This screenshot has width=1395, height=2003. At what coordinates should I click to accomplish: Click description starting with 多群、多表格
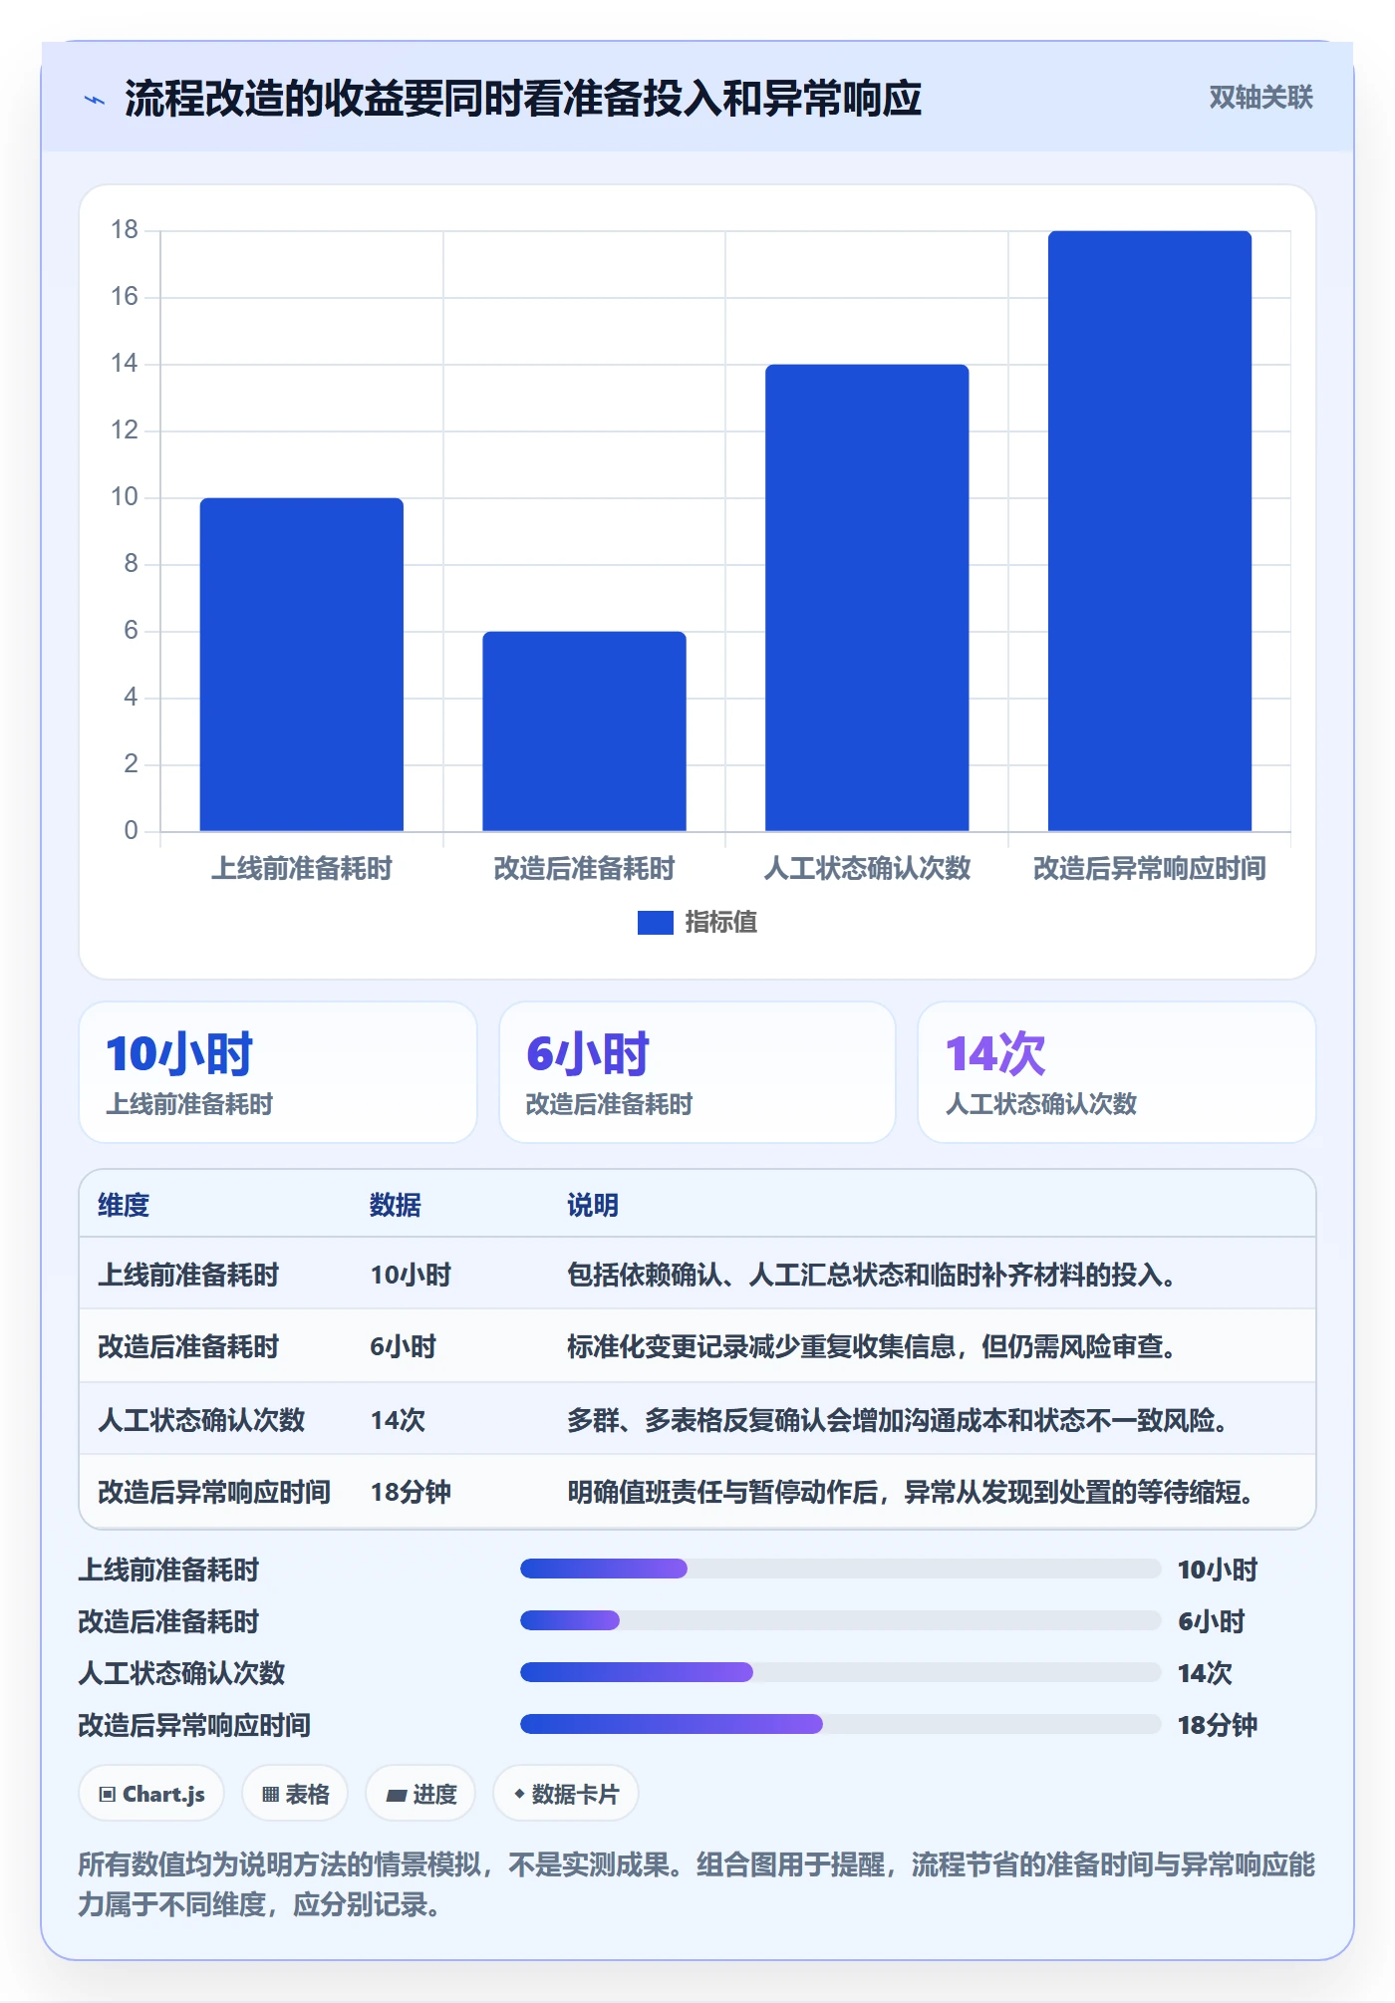(x=898, y=1419)
